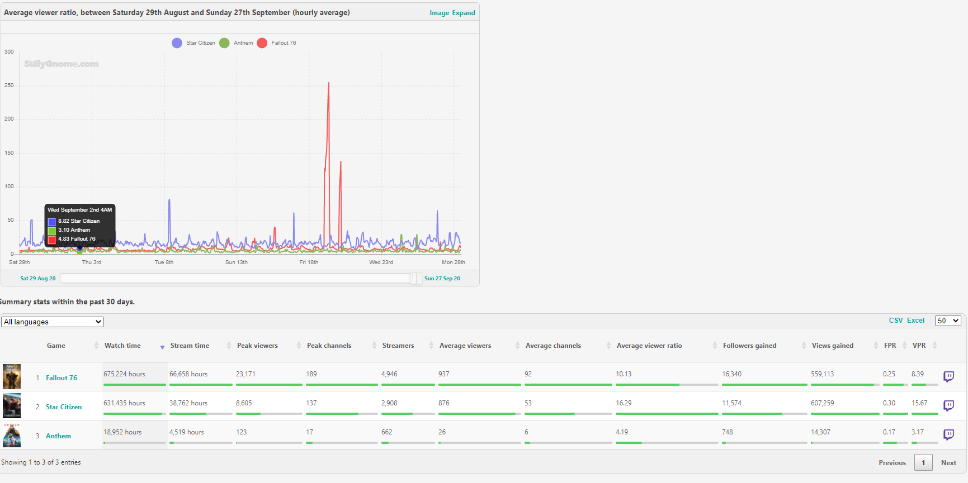Click Star Citizen watch time 631,435 hours
Viewport: 968px width, 483px height.
(x=124, y=403)
